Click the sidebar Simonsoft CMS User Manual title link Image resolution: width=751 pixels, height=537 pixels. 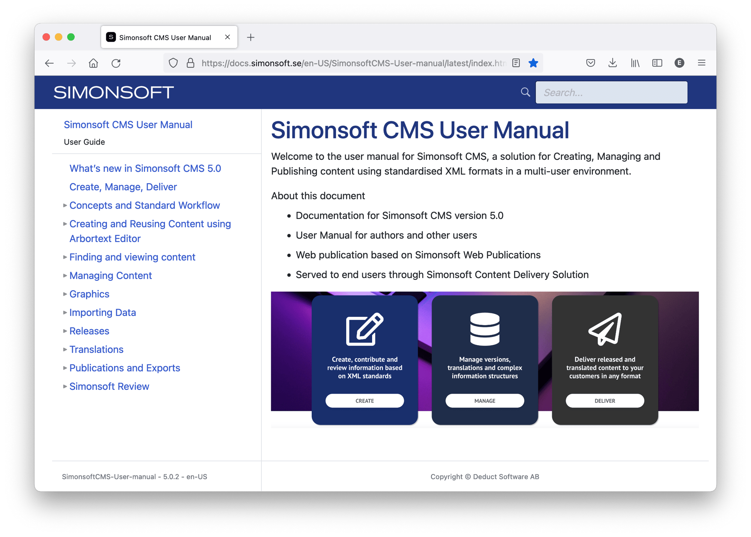(x=128, y=125)
